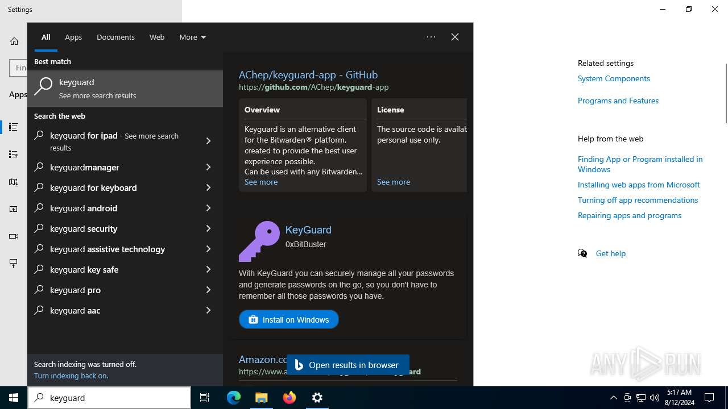728x409 pixels.
Task: Launch Microsoft Edge from the taskbar
Action: coord(234,398)
